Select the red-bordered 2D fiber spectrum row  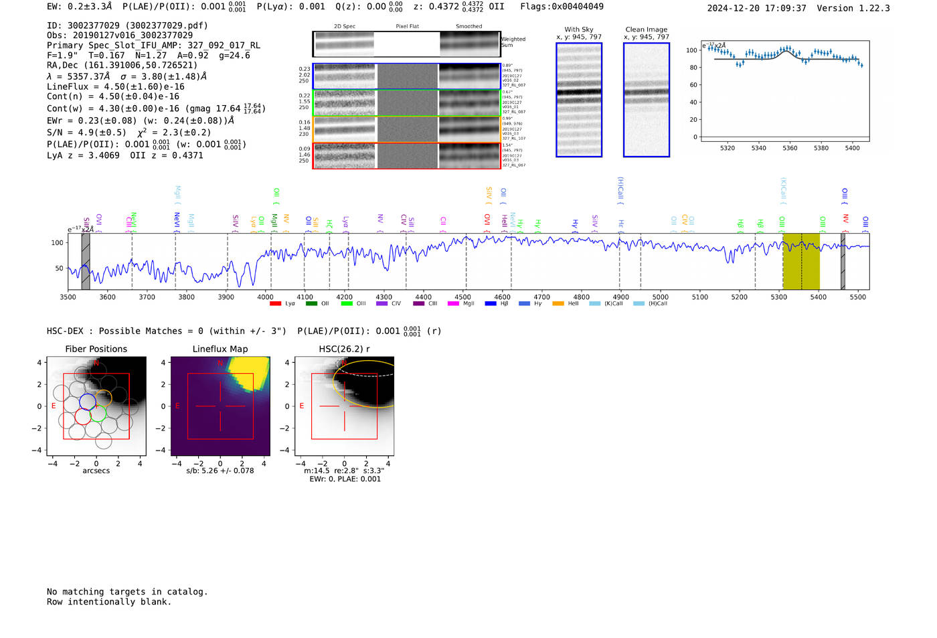click(x=406, y=156)
